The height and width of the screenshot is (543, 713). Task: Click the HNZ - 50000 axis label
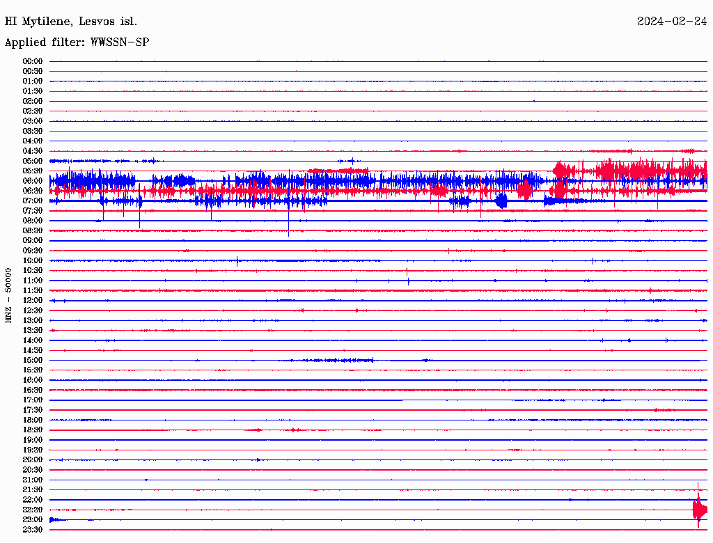click(8, 295)
